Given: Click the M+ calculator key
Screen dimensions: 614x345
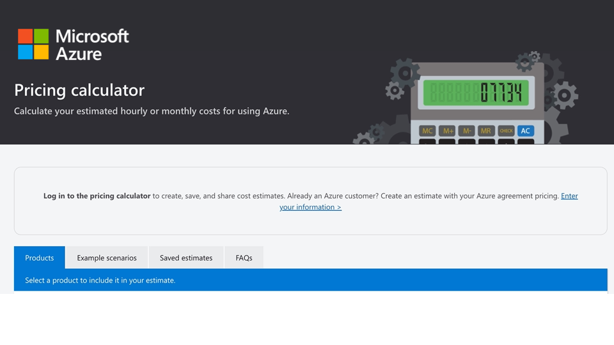Looking at the screenshot, I should click(x=447, y=130).
